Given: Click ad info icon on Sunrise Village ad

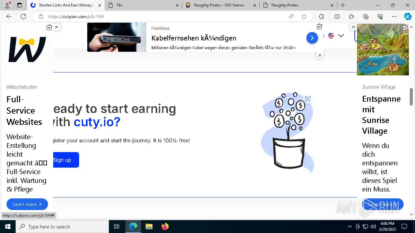Looking at the screenshot, I should pyautogui.click(x=405, y=28).
